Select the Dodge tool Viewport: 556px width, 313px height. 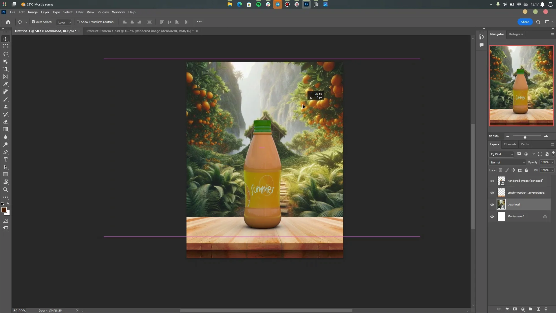(x=6, y=144)
